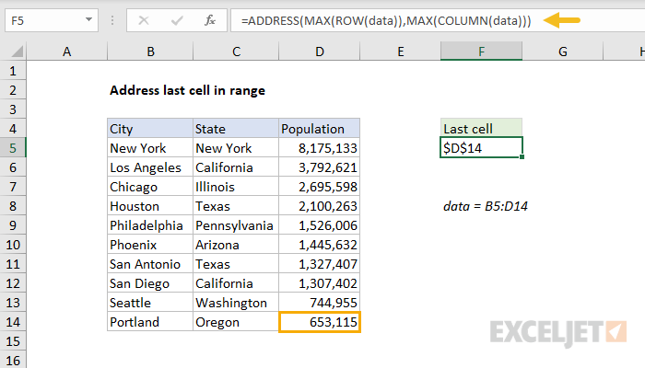Select row 14 header
The width and height of the screenshot is (645, 368).
pos(13,322)
